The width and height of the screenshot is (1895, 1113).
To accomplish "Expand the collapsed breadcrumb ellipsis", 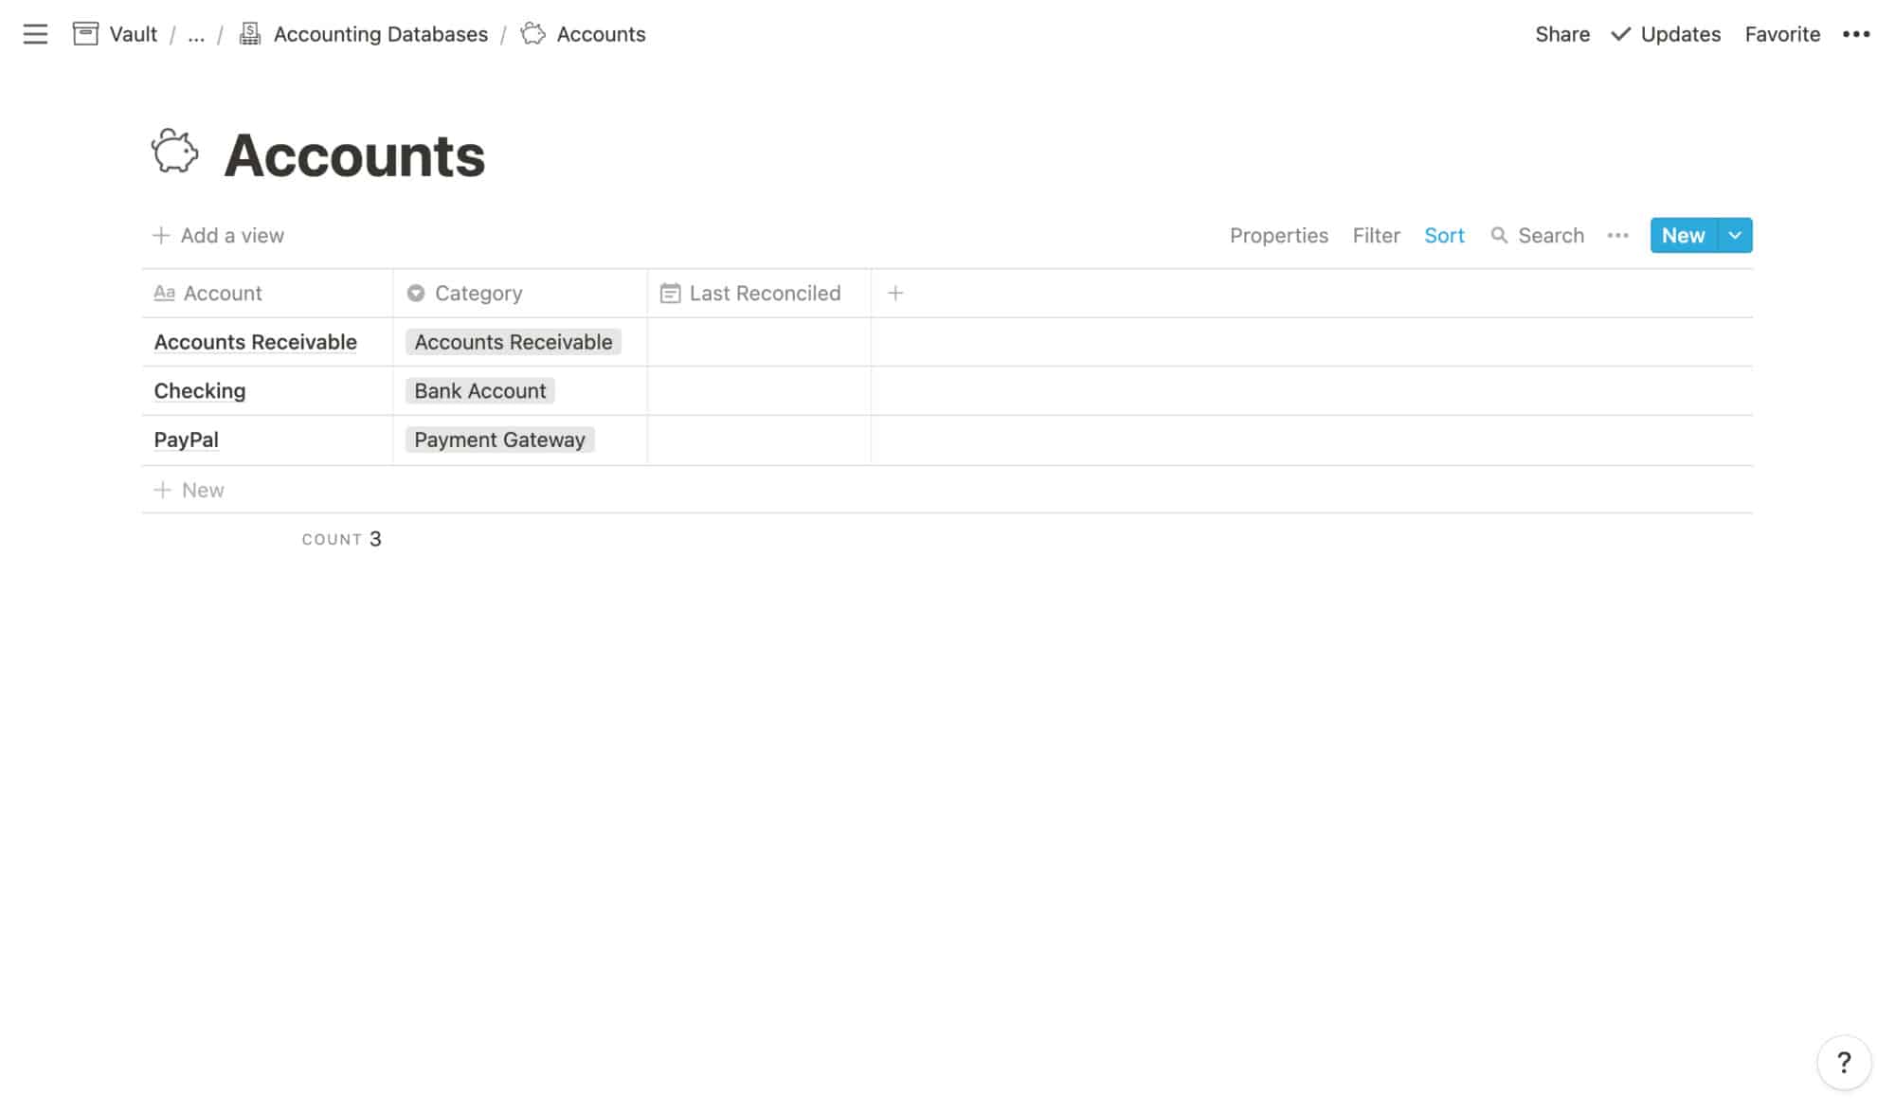I will tap(196, 35).
